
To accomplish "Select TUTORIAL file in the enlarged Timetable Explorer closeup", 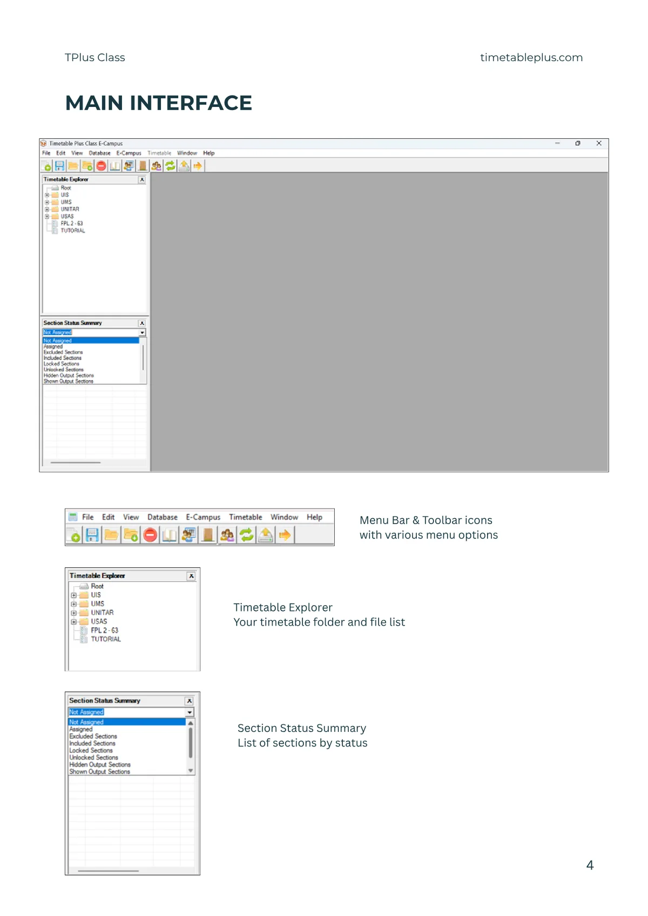I will click(106, 639).
